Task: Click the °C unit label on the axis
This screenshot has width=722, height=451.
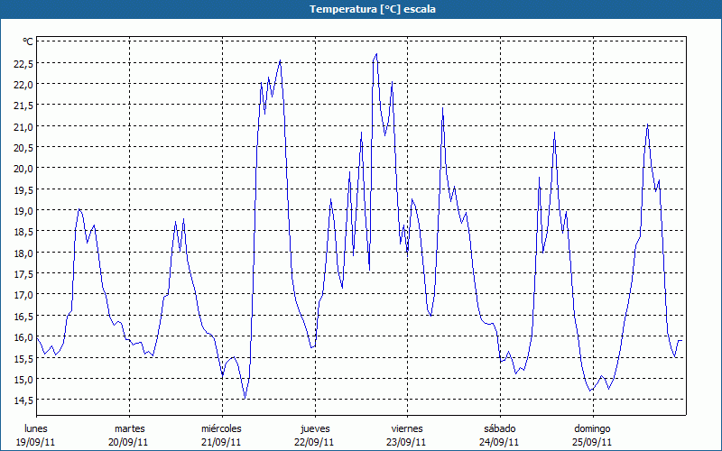Action: tap(27, 41)
